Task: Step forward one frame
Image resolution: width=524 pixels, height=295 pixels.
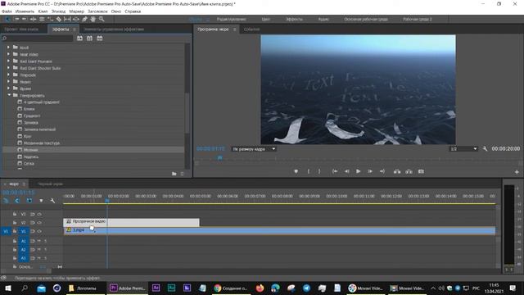Action: pos(370,171)
